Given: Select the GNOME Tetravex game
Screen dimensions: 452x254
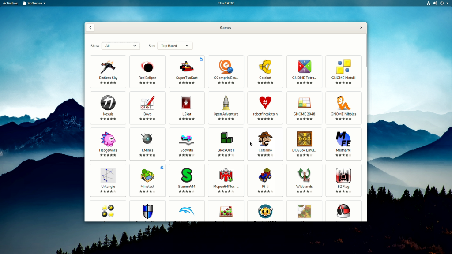Looking at the screenshot, I should click(x=304, y=71).
